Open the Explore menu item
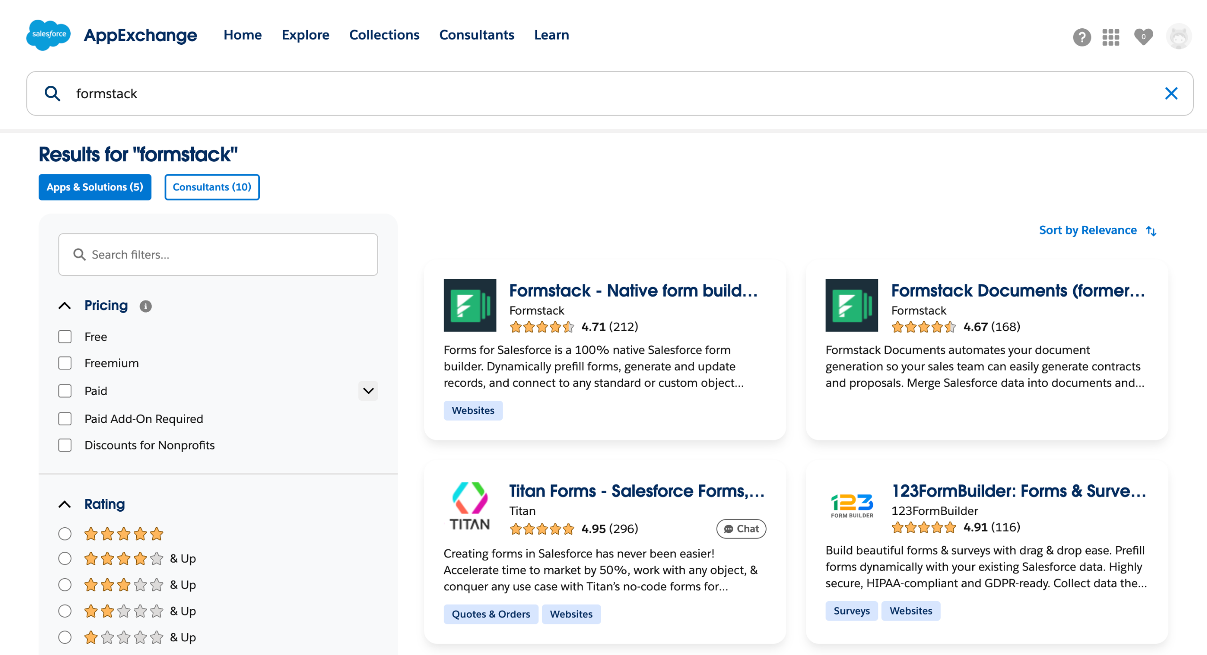 point(306,35)
